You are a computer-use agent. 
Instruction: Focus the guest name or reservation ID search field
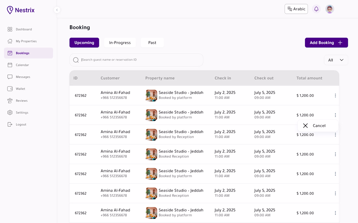click(x=136, y=60)
